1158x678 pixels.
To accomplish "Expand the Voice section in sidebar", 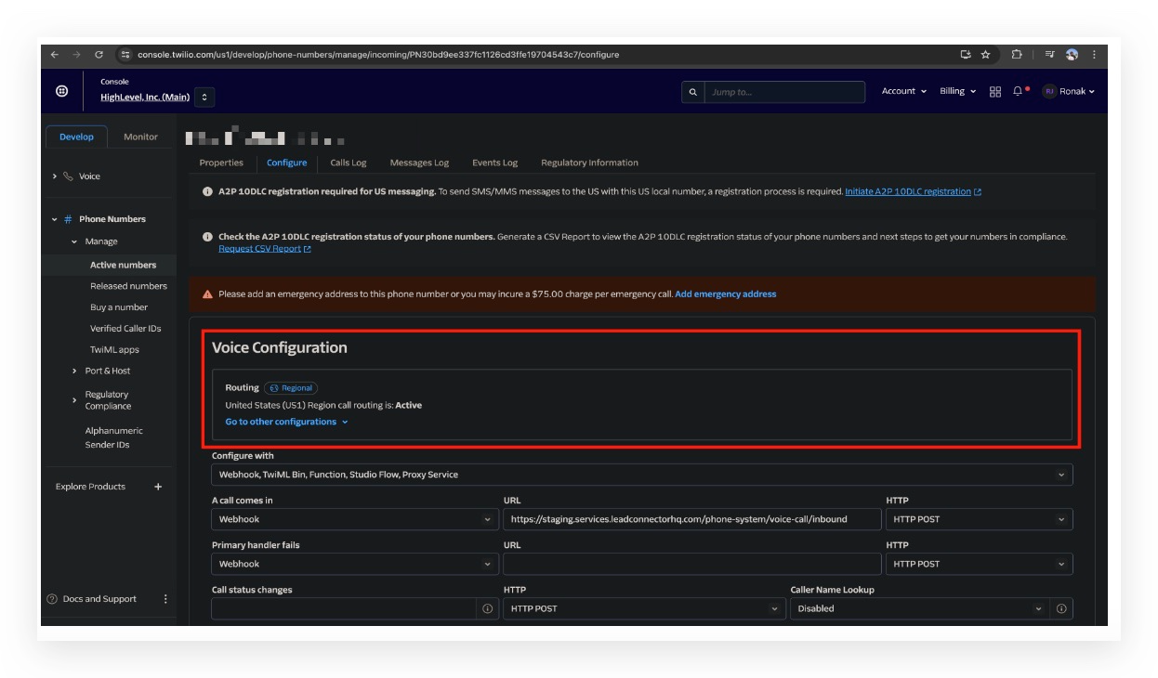I will 55,176.
